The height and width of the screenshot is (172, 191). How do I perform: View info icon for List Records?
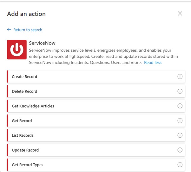(180, 135)
